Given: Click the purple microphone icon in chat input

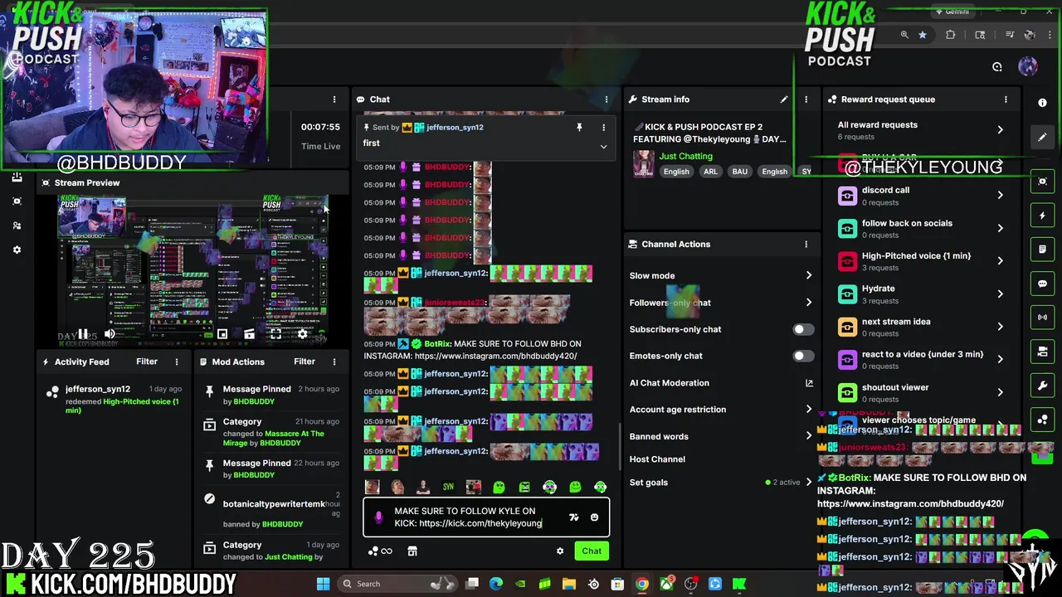Looking at the screenshot, I should point(378,517).
